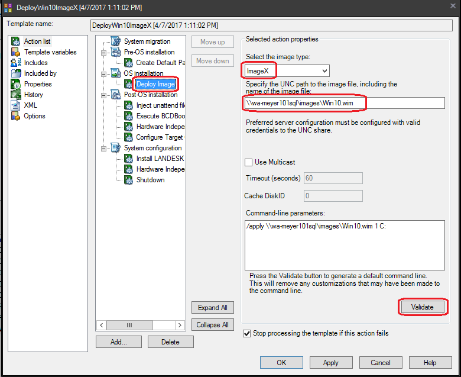Screen dimensions: 461x377
Task: Click the History icon in sidebar
Action: pos(15,95)
